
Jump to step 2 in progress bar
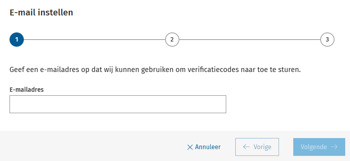(172, 40)
